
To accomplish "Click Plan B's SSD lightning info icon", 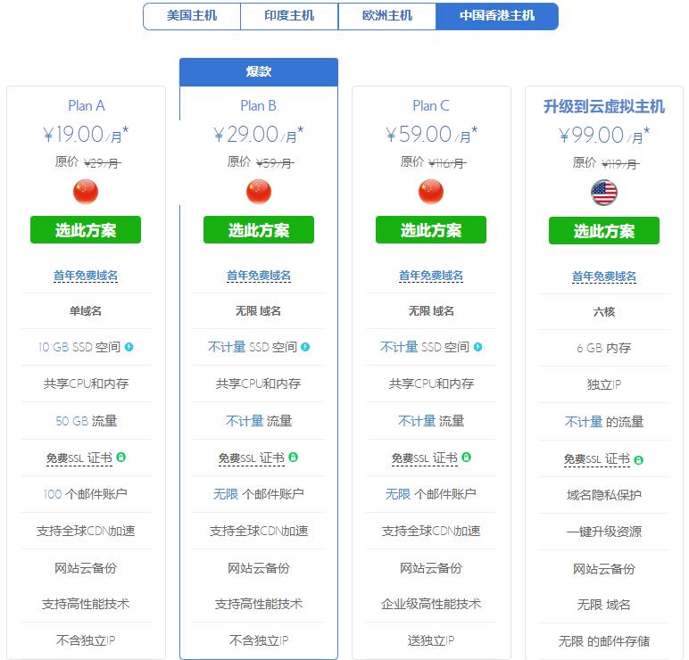I will 305,347.
